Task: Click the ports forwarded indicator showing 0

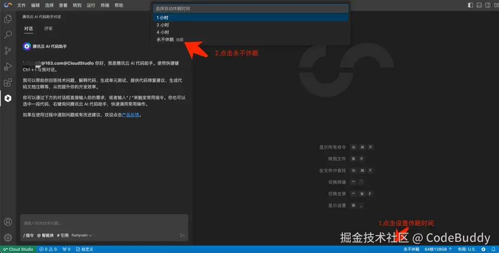Action: [x=66, y=249]
